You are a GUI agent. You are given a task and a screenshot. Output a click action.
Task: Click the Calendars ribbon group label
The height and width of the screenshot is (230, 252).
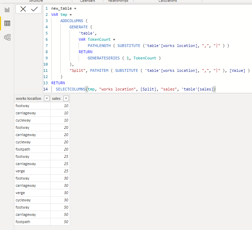coord(88,1)
